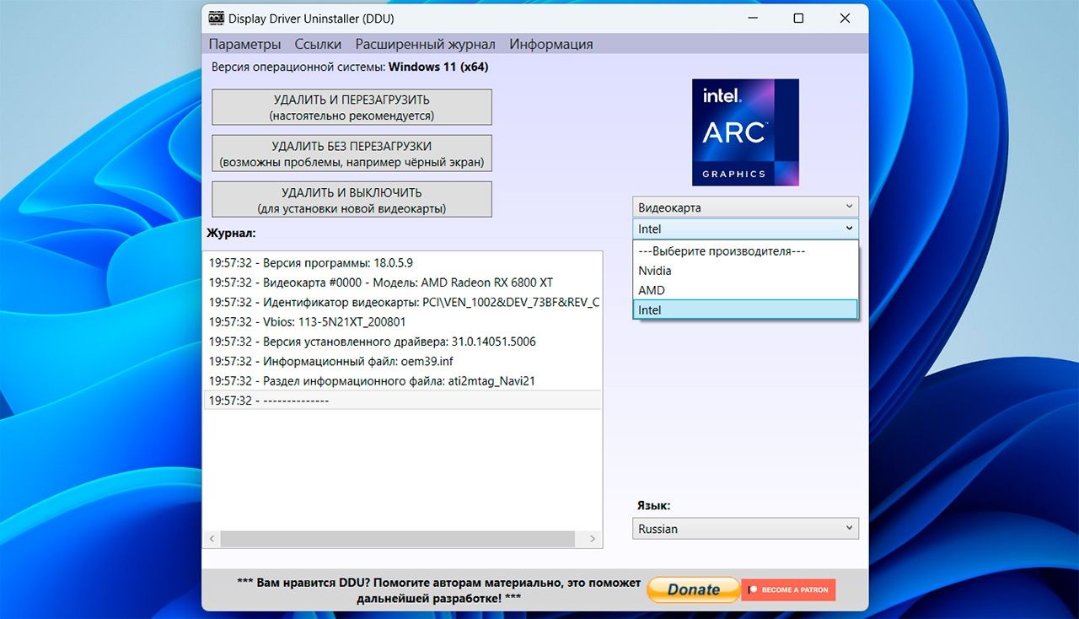Open the Параметры menu
The height and width of the screenshot is (619, 1079).
click(x=244, y=44)
